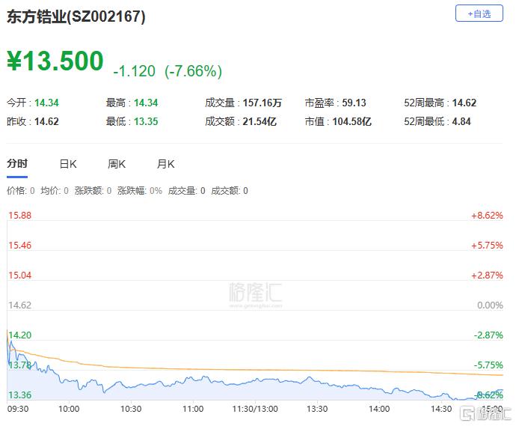Click the 最低 low value 13.35
The height and width of the screenshot is (426, 516).
146,121
